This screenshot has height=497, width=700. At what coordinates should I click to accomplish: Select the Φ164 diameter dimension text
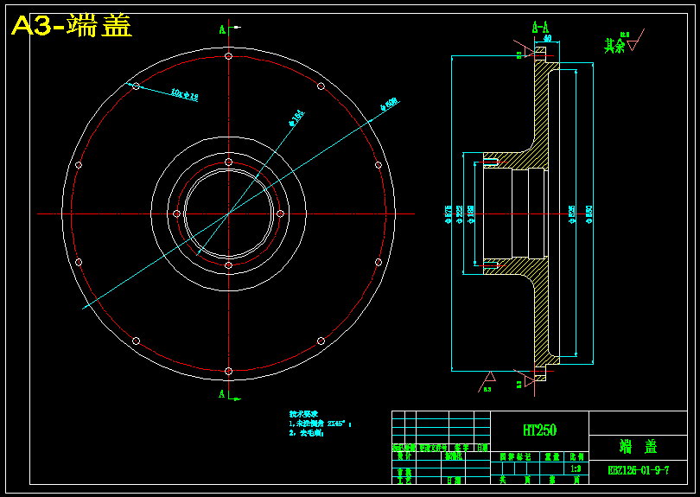click(296, 118)
